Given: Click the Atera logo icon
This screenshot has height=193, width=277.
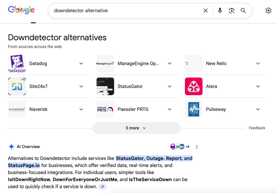Looking at the screenshot, I should click(193, 86).
